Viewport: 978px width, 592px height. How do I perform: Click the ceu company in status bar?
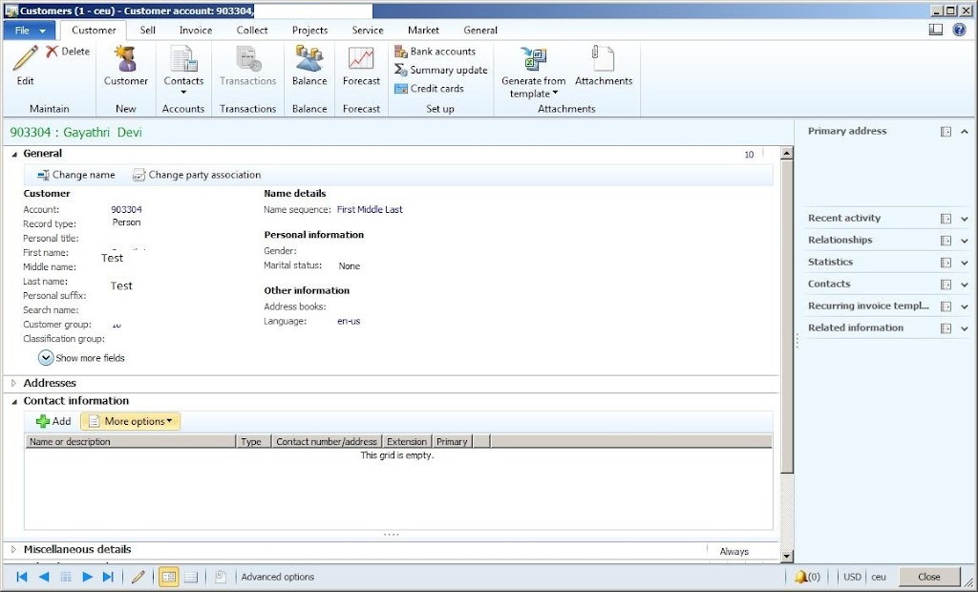click(879, 577)
